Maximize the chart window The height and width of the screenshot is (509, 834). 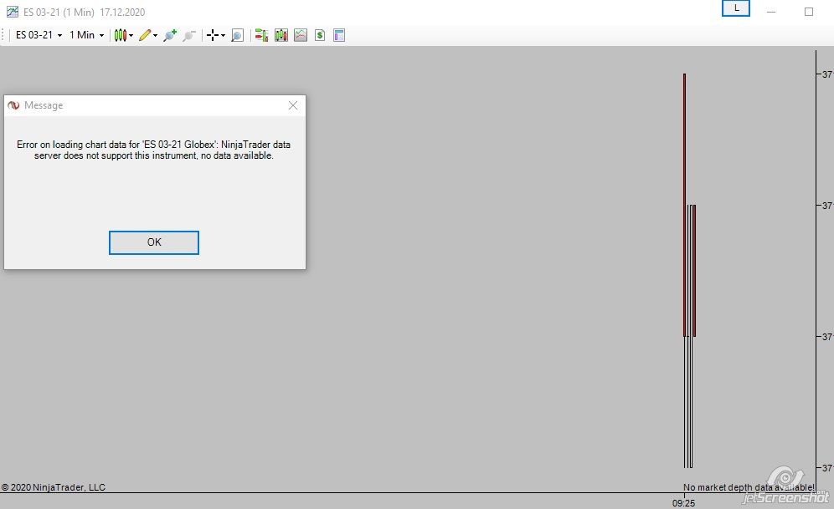[x=809, y=12]
